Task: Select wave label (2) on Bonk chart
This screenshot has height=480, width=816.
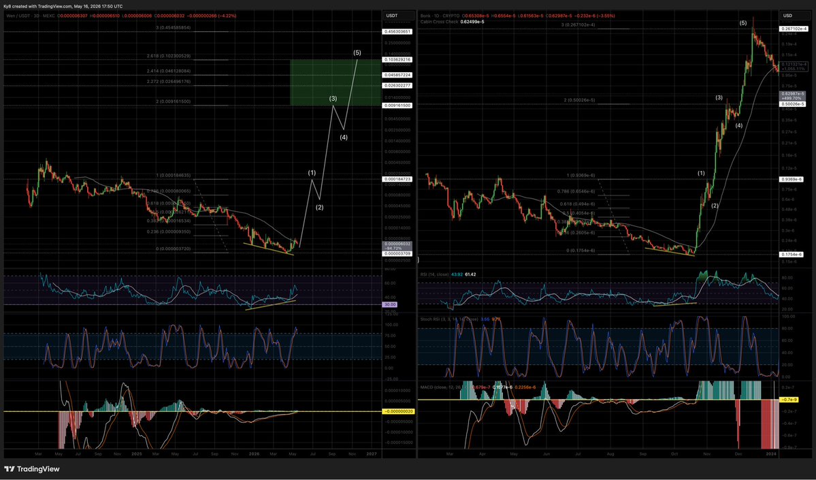Action: (x=715, y=206)
